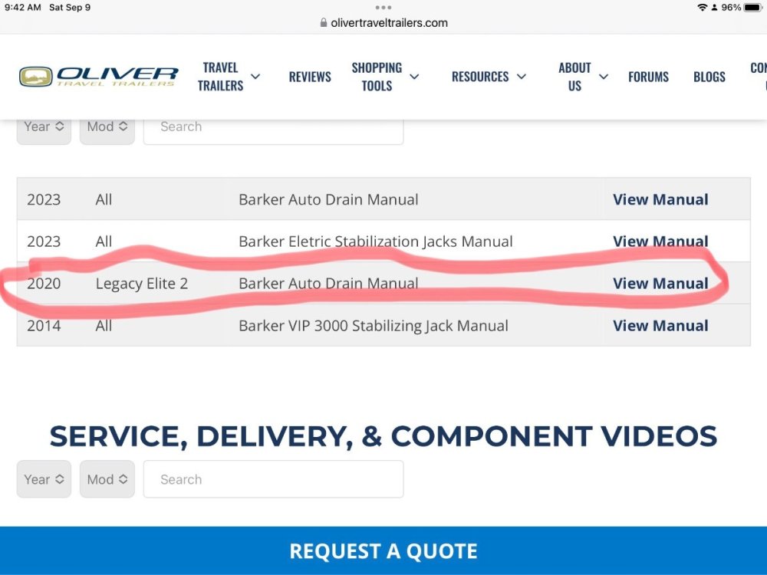View the 2023 Barker Auto Drain manual

click(660, 199)
